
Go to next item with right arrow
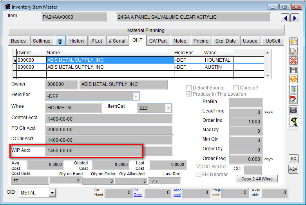(x=294, y=18)
